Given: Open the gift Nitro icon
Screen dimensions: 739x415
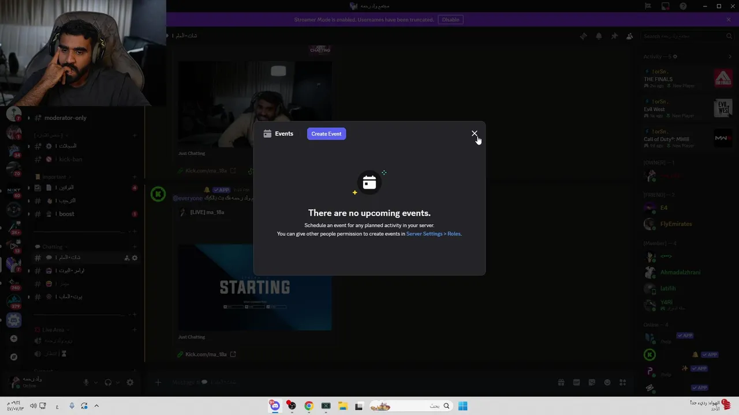Looking at the screenshot, I should tap(561, 382).
